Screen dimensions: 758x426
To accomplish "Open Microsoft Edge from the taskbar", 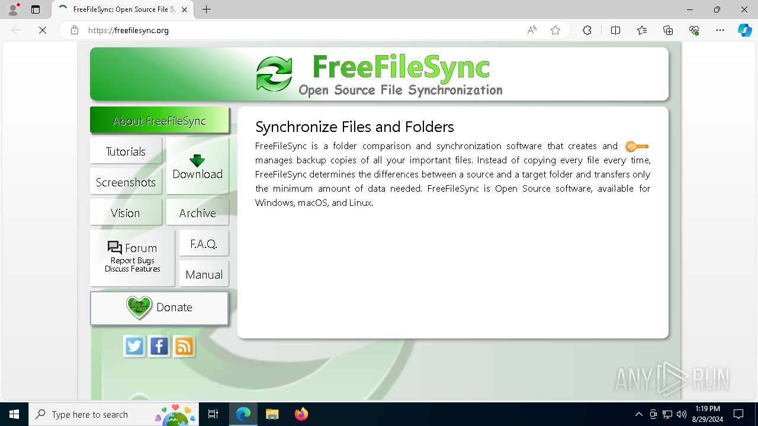I will click(x=243, y=414).
